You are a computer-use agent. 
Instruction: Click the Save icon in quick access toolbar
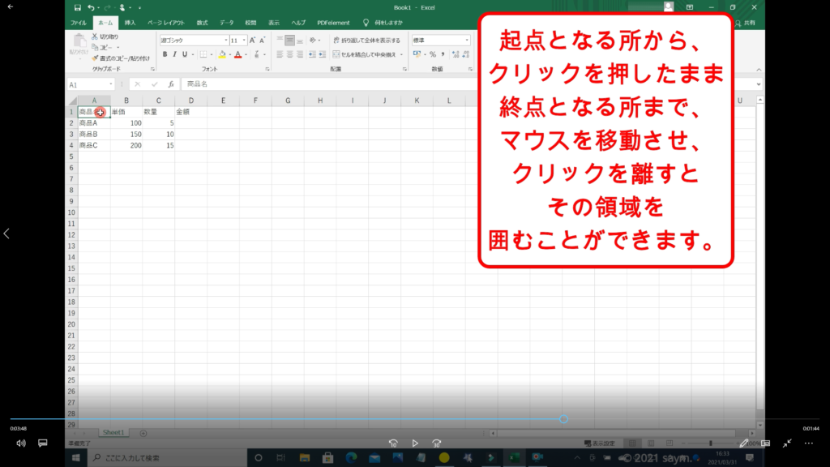pyautogui.click(x=78, y=7)
